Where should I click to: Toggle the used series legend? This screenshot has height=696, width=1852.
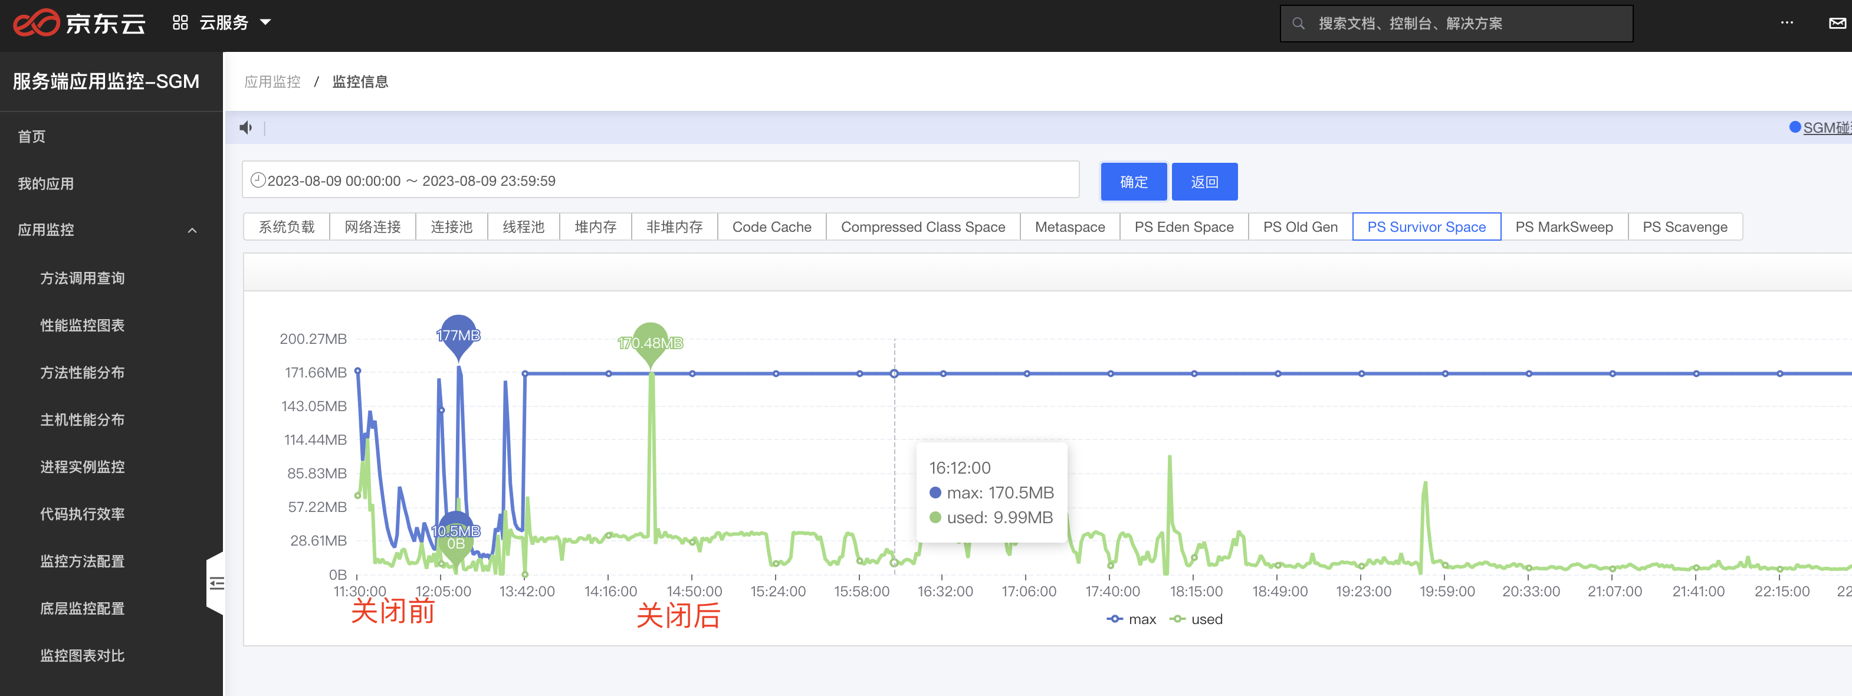1196,620
